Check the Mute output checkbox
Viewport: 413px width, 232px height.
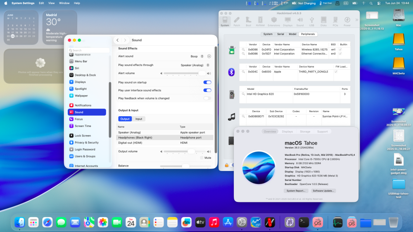(202, 158)
